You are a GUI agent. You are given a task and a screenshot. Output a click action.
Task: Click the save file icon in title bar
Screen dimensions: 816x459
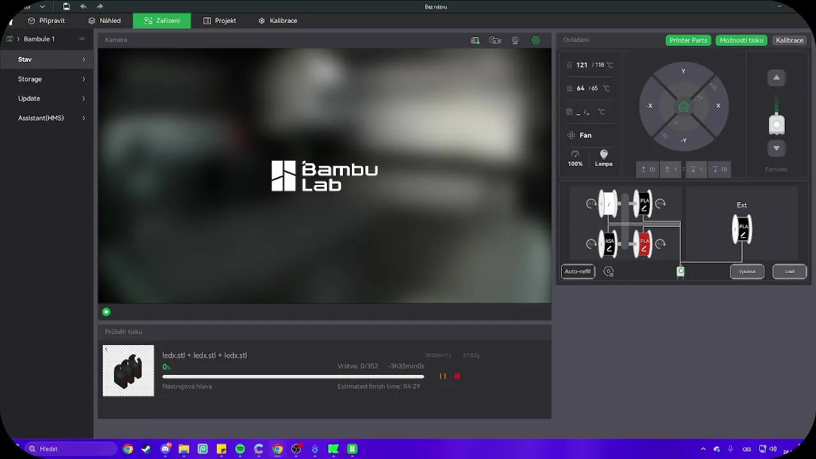[x=66, y=6]
